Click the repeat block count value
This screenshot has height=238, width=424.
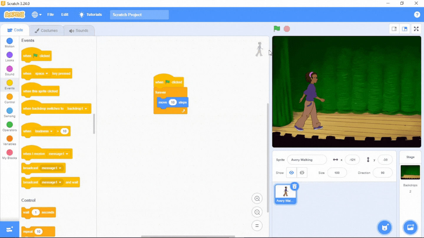pyautogui.click(x=38, y=232)
